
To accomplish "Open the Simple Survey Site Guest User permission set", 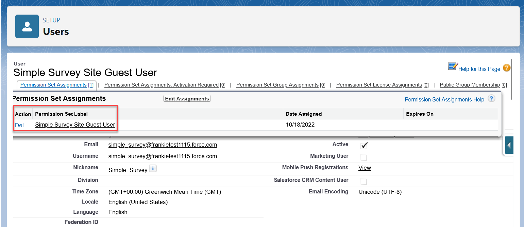I will [75, 125].
